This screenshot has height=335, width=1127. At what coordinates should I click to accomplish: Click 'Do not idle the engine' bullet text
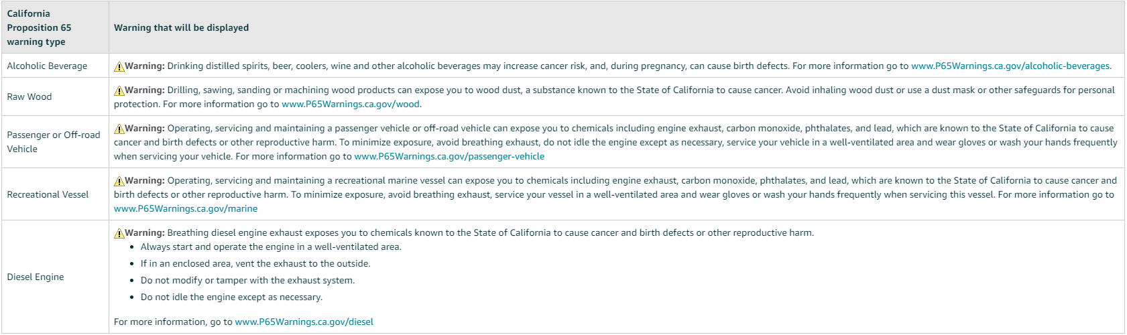231,297
